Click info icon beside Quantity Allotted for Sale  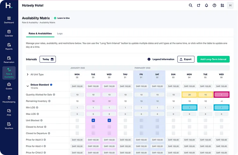[54, 95]
